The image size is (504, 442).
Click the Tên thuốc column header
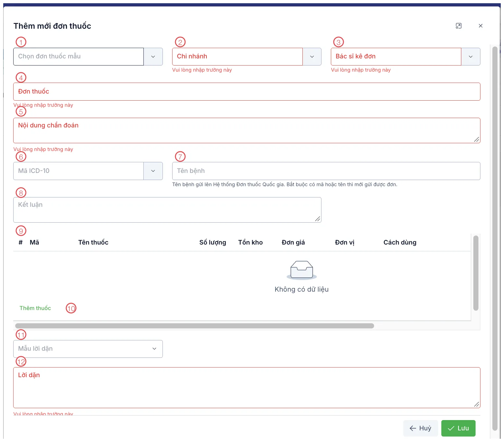click(93, 242)
